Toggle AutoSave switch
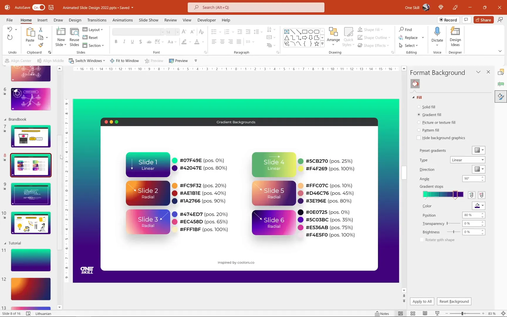 (x=39, y=7)
